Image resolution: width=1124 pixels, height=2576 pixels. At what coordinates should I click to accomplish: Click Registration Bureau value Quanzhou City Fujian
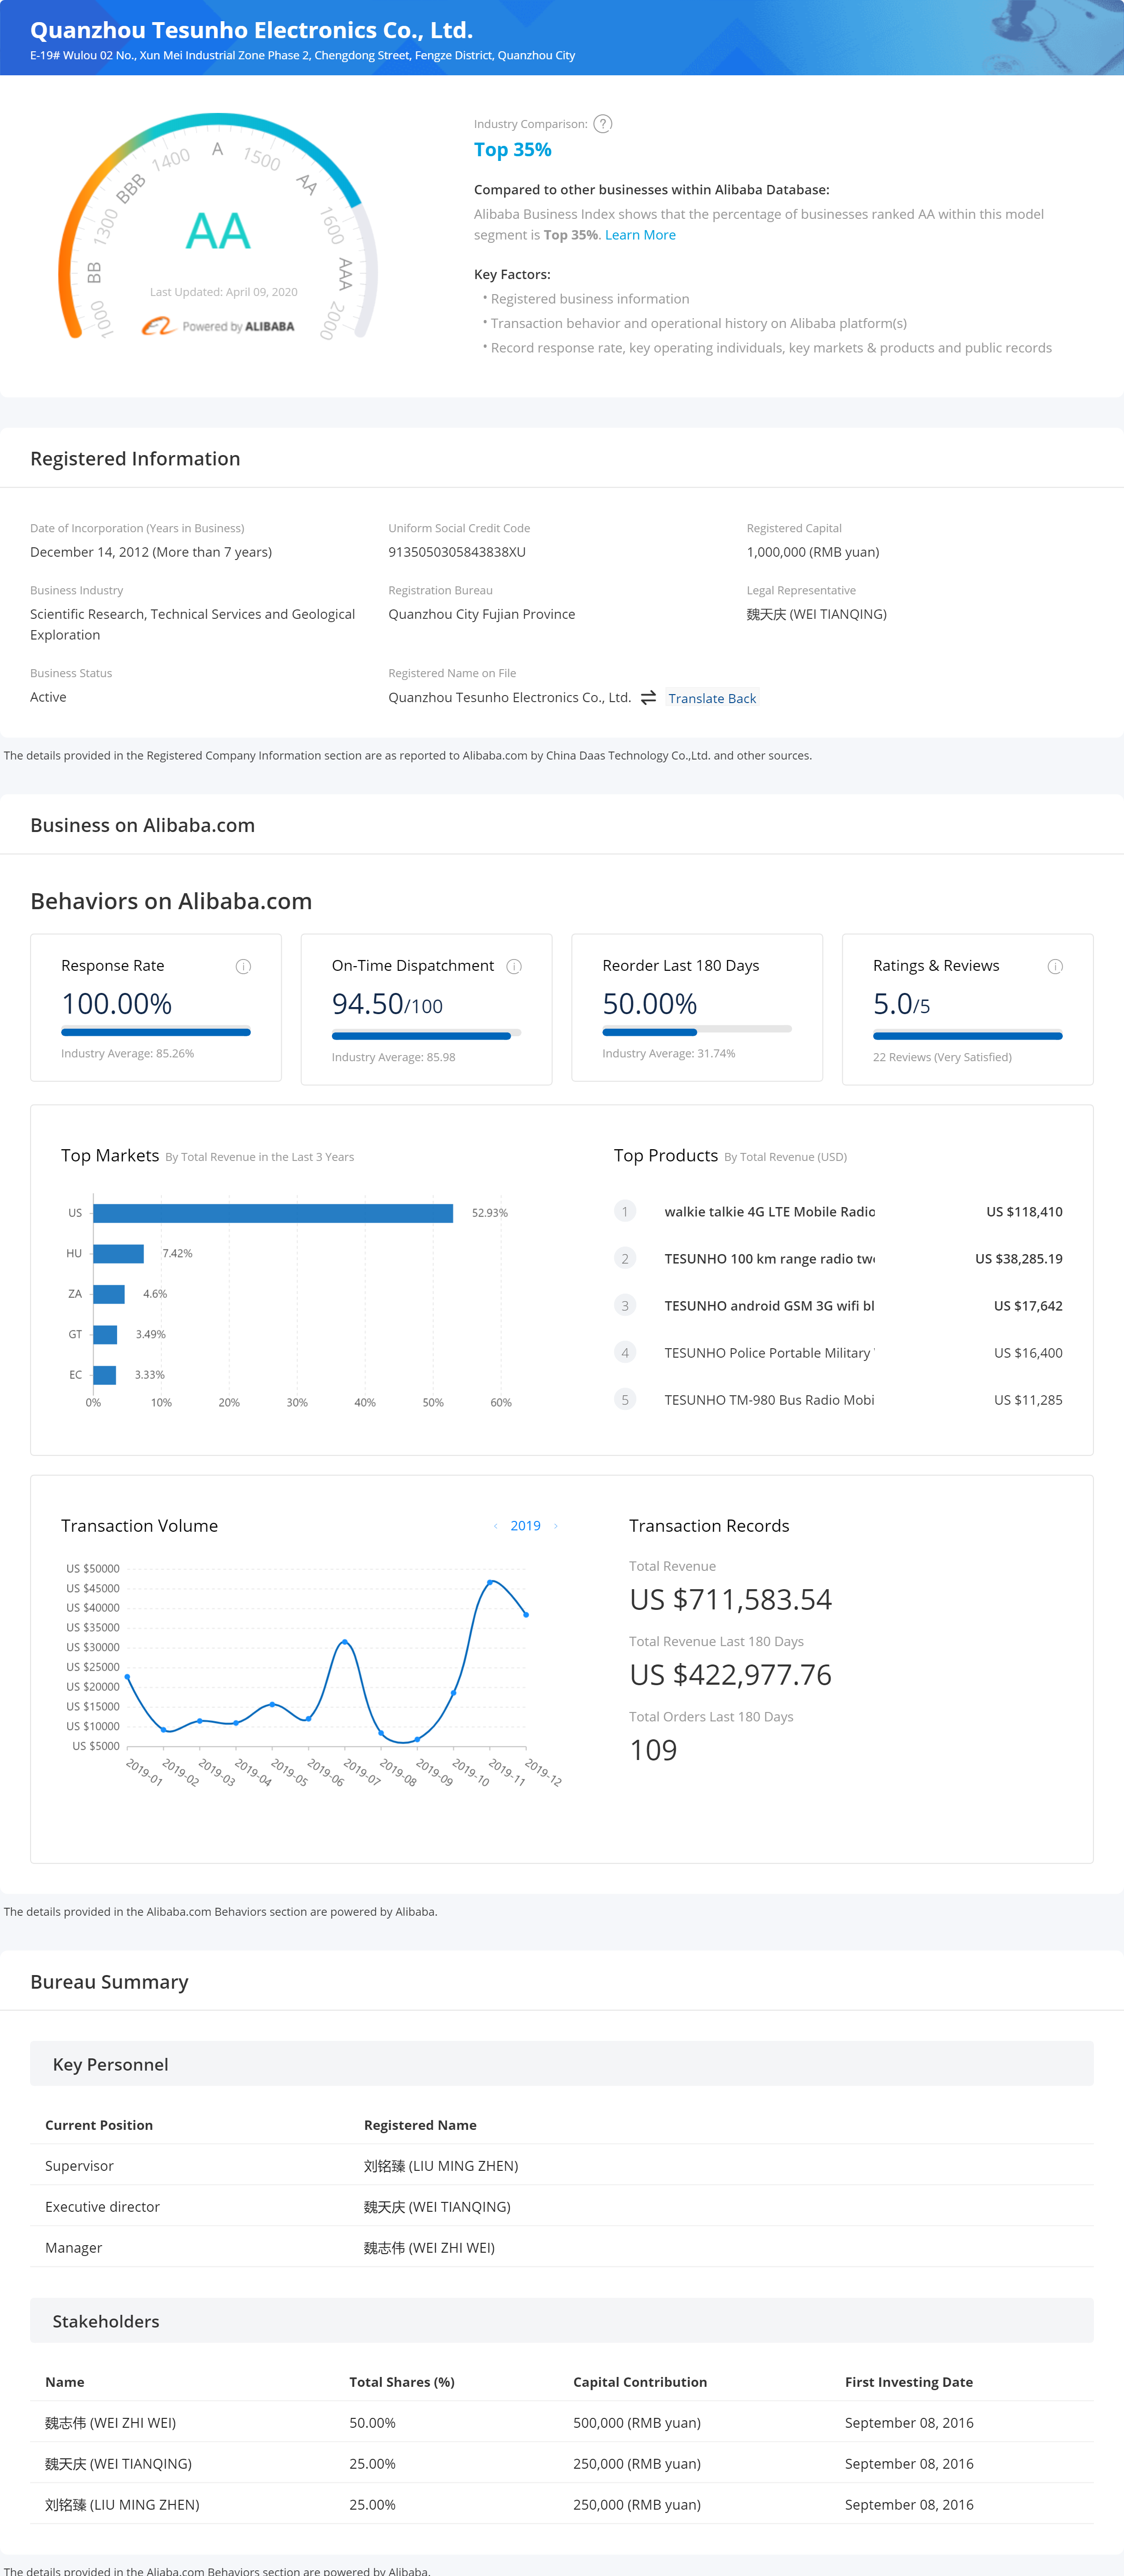point(482,614)
